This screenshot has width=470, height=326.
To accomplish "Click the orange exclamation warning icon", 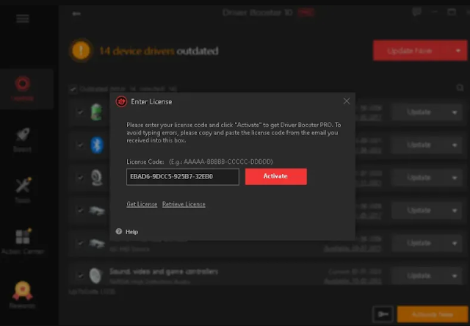I will [81, 51].
